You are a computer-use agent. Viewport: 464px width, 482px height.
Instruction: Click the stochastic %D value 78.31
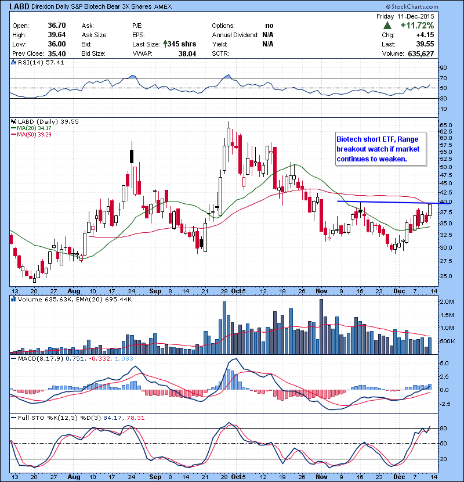(135, 418)
